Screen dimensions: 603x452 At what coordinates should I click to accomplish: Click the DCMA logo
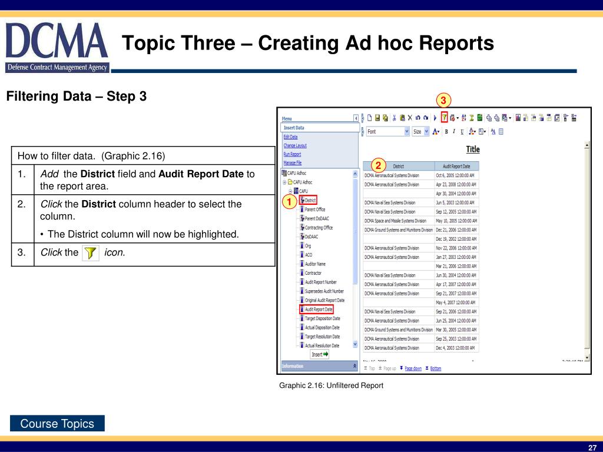(x=57, y=47)
